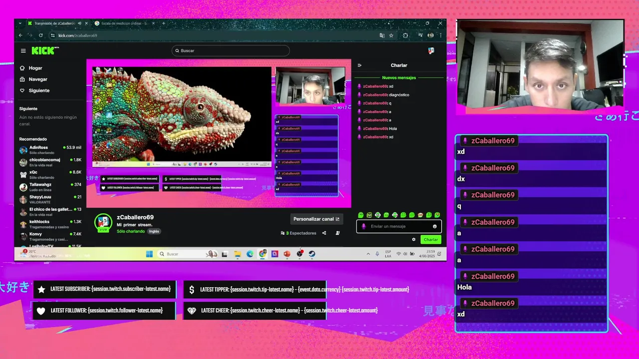Click the green Charlar send button
Screen dimensions: 639x359
(x=430, y=239)
